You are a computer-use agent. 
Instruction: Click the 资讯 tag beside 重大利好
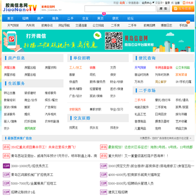[103, 156]
